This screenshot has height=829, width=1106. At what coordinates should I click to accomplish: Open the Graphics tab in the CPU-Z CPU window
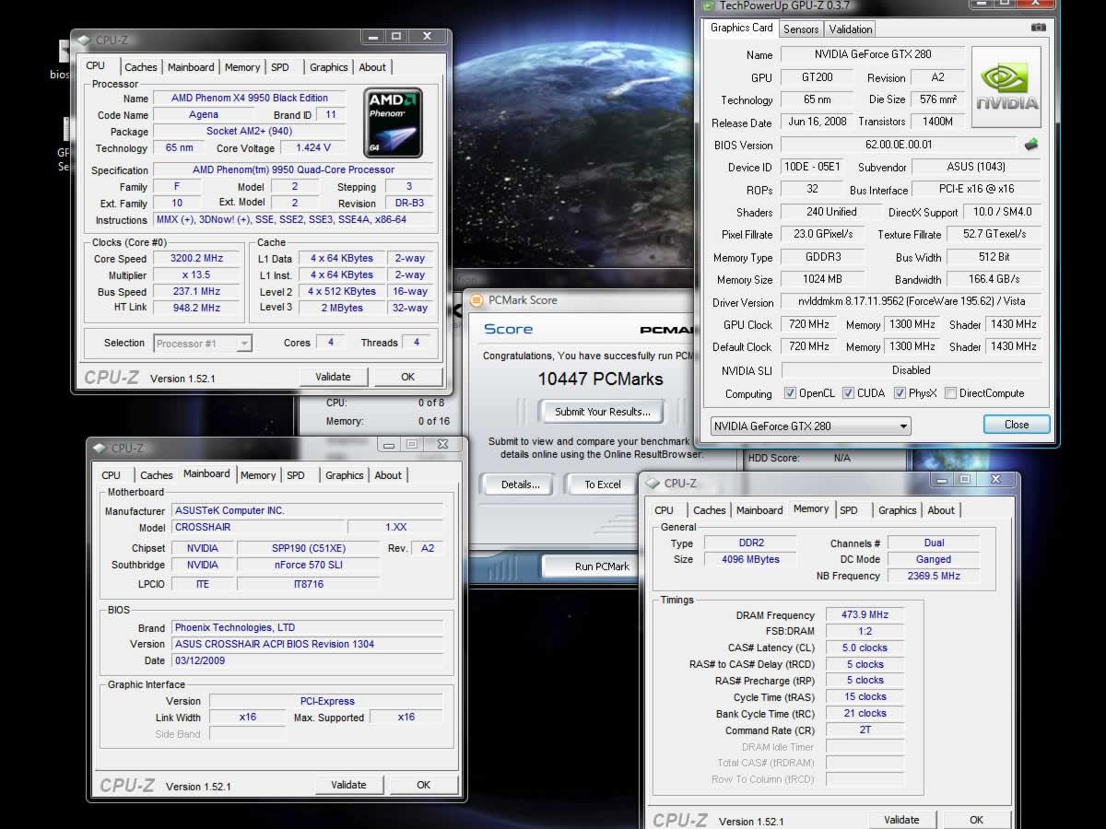(x=328, y=67)
